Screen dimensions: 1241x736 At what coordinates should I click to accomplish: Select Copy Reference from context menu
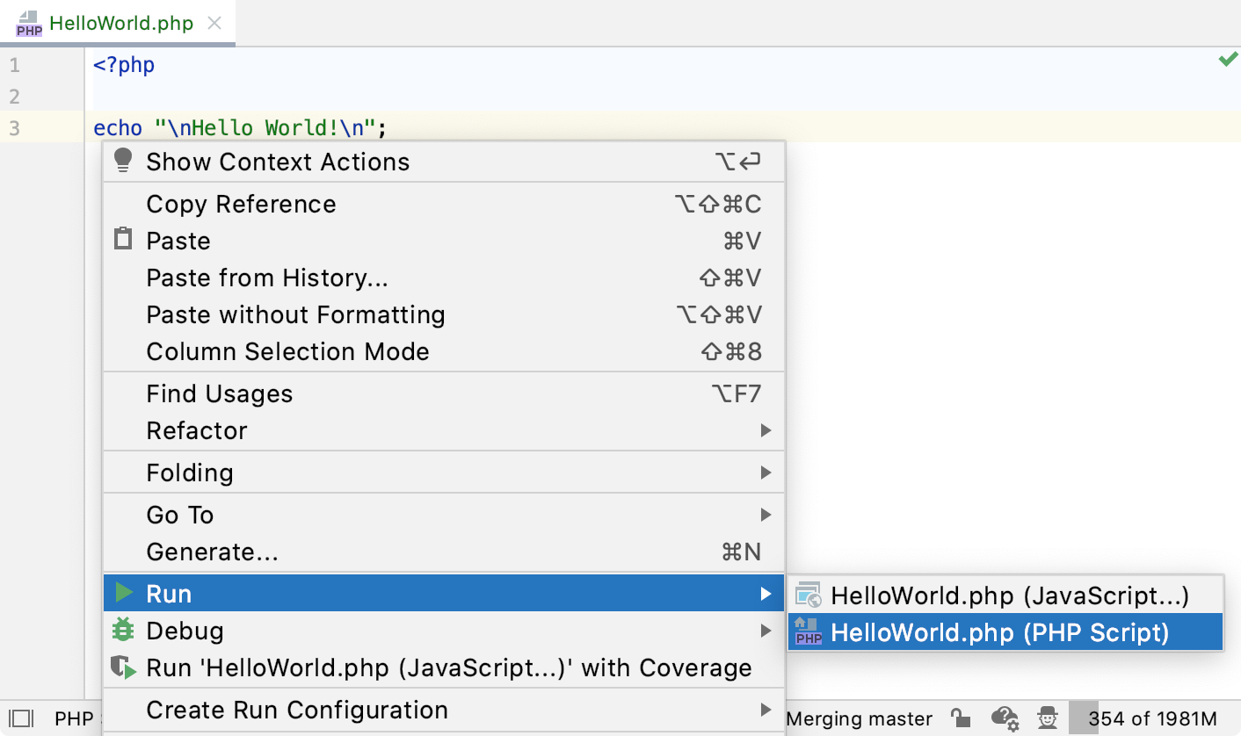(444, 204)
